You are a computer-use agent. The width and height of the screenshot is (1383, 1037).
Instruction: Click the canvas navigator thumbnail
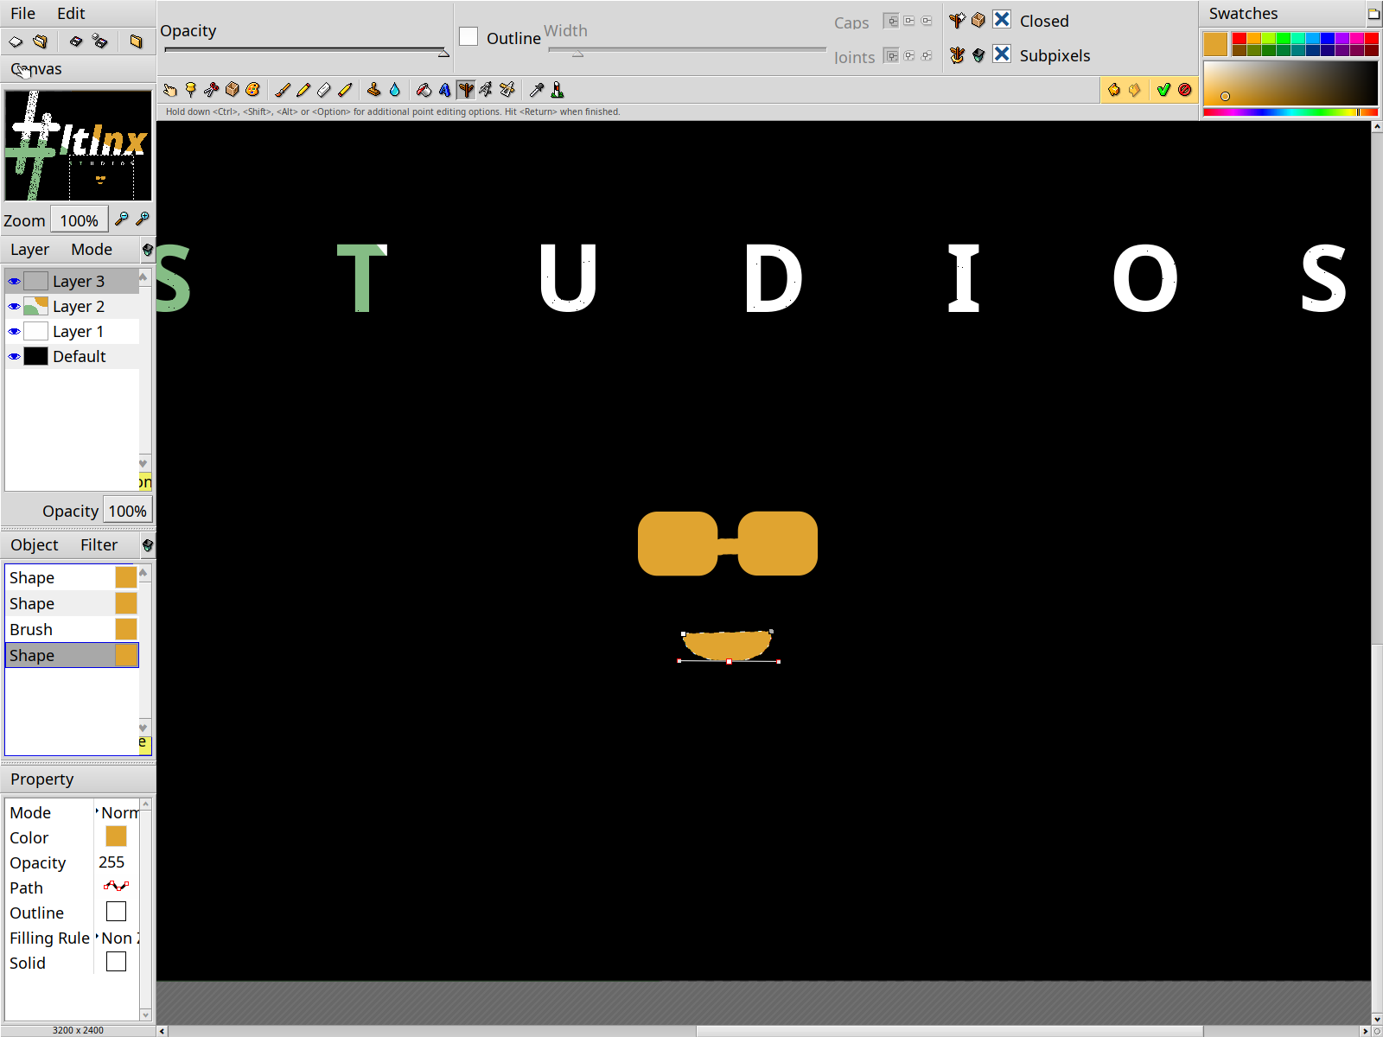(x=78, y=145)
